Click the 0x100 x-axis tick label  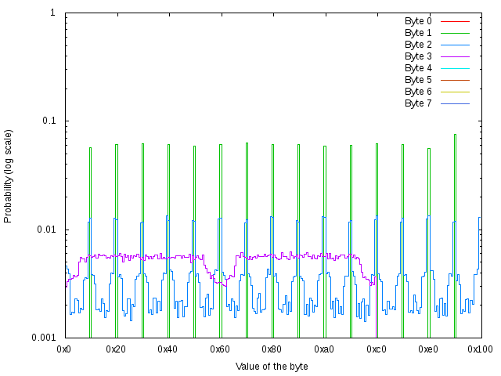click(x=479, y=348)
